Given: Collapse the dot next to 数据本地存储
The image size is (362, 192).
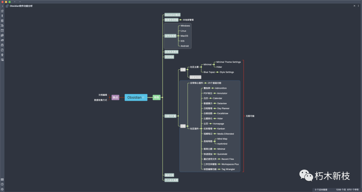Looking at the screenshot, I should pyautogui.click(x=181, y=20).
